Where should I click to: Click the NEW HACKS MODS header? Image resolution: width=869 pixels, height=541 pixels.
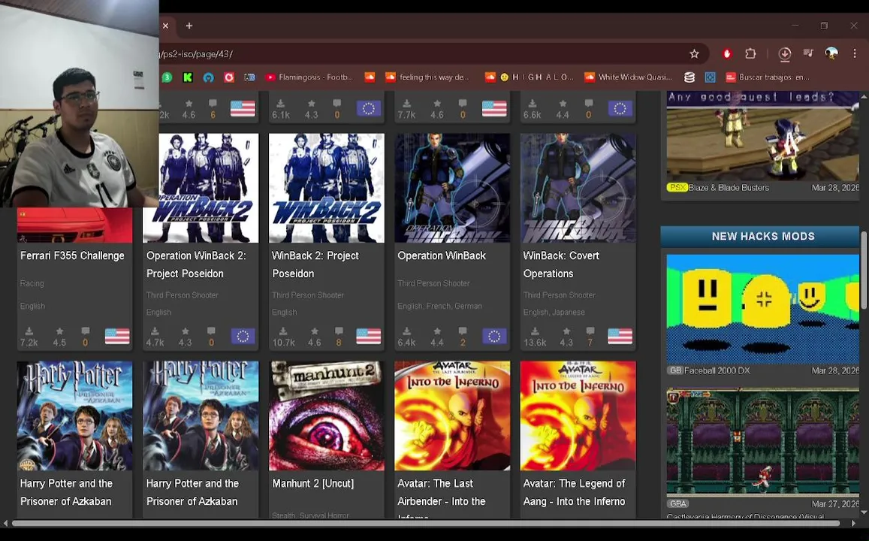(762, 236)
